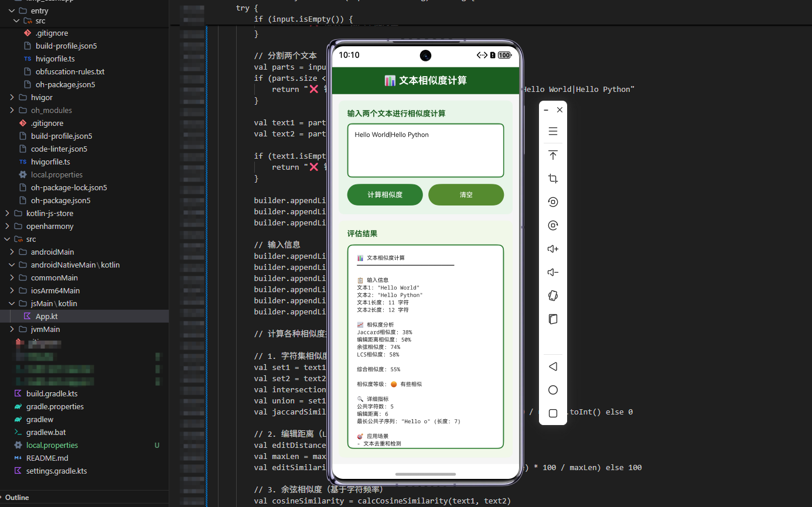Image resolution: width=812 pixels, height=507 pixels.
Task: Click "Jaccard相似度: 38%" in results
Action: click(x=384, y=332)
